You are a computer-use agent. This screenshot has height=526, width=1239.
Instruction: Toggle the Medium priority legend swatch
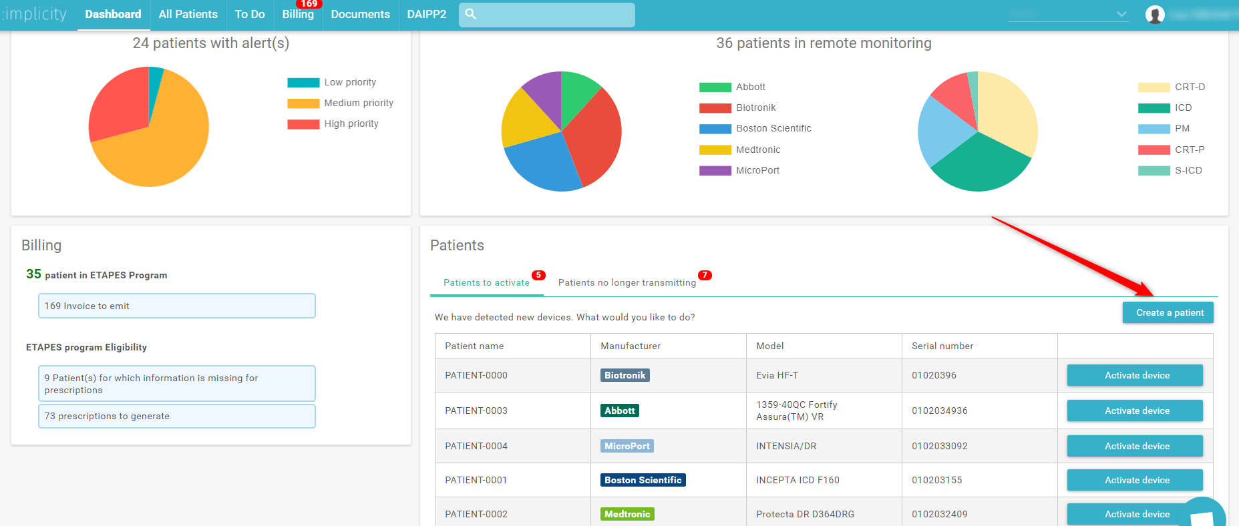(303, 103)
